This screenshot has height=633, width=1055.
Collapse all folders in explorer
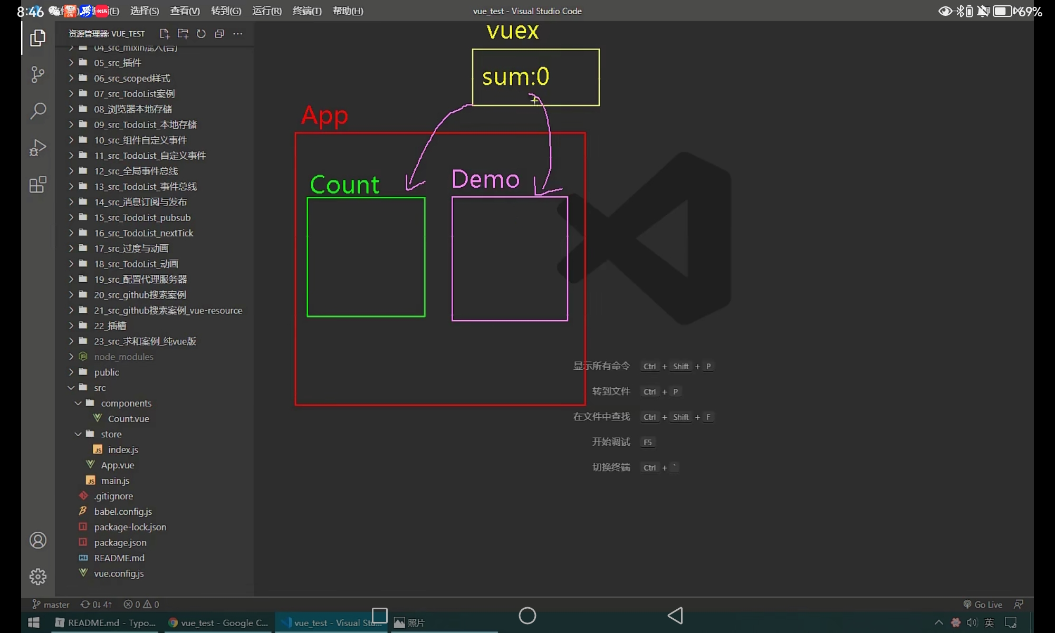(219, 34)
